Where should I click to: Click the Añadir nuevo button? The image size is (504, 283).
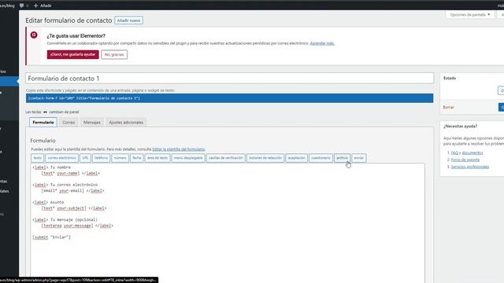point(128,20)
